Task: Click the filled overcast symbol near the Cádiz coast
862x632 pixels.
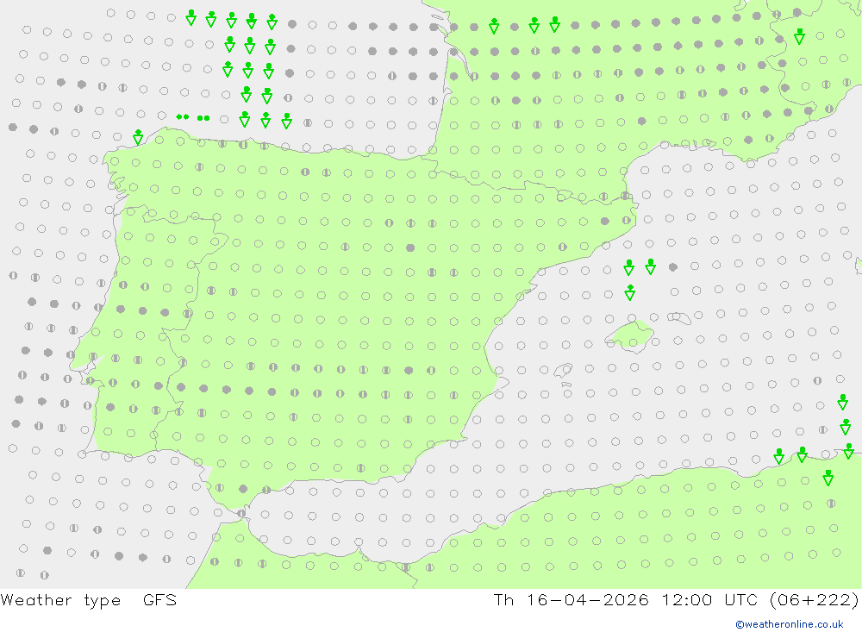Action: pos(243,488)
